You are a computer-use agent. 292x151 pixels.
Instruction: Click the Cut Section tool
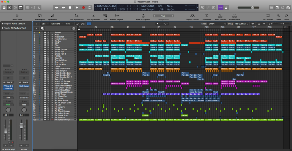(x=206, y=17)
